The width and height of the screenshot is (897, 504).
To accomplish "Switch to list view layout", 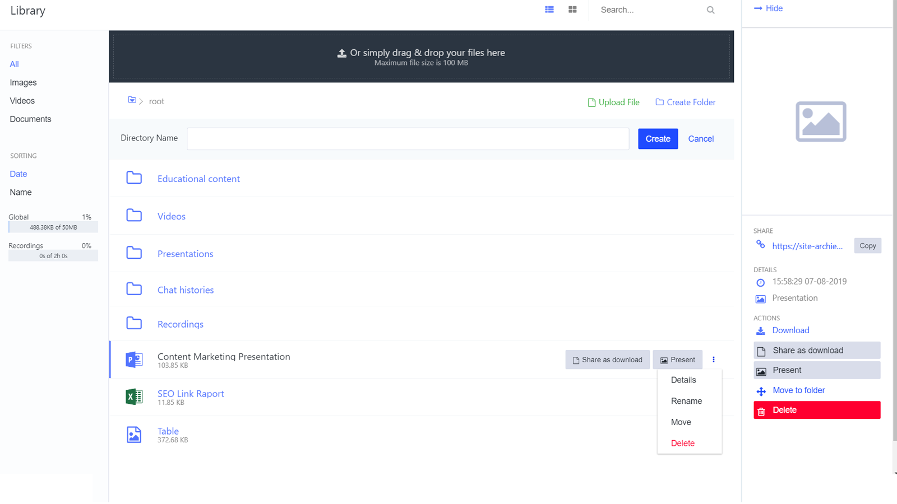I will coord(549,10).
